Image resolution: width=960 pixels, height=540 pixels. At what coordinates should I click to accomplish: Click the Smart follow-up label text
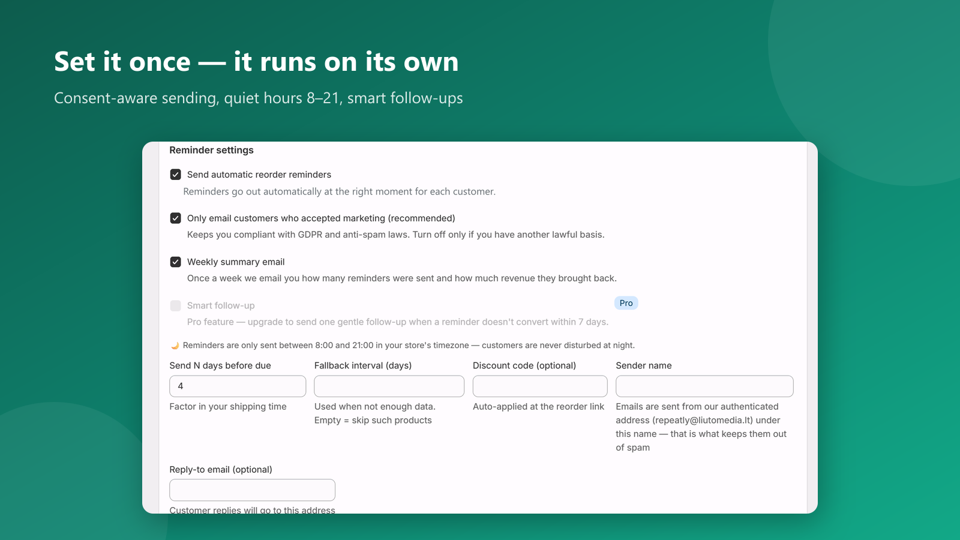[221, 306]
